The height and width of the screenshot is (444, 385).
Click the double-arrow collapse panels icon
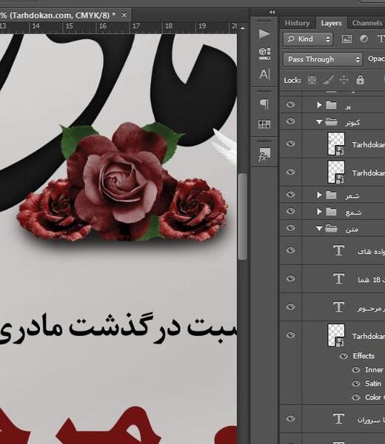click(x=272, y=12)
